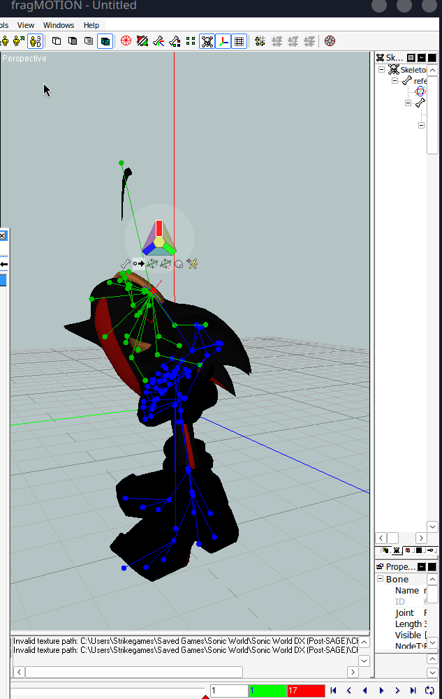Screen dimensions: 442x699
Task: Jump to first animation frame
Action: 333,691
